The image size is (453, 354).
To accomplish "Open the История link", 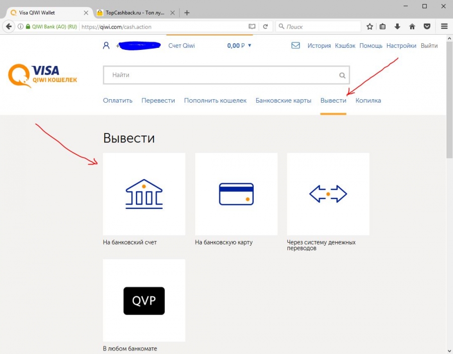I will 319,46.
